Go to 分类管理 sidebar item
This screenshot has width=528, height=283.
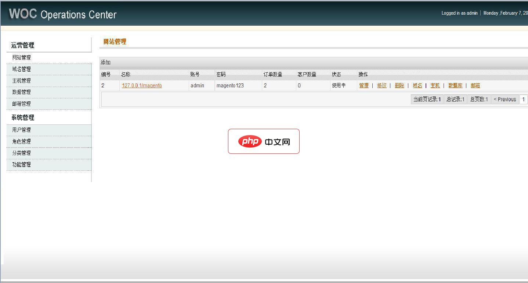coord(22,153)
